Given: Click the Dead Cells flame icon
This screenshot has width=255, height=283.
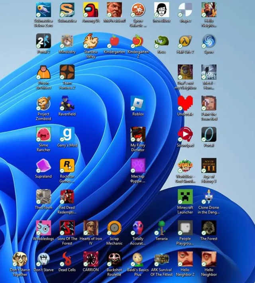Looking at the screenshot, I should tap(67, 259).
